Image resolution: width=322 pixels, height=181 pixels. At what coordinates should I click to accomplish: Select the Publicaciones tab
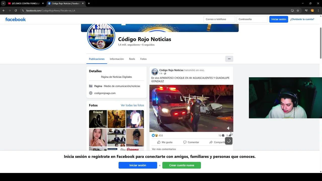pyautogui.click(x=97, y=59)
